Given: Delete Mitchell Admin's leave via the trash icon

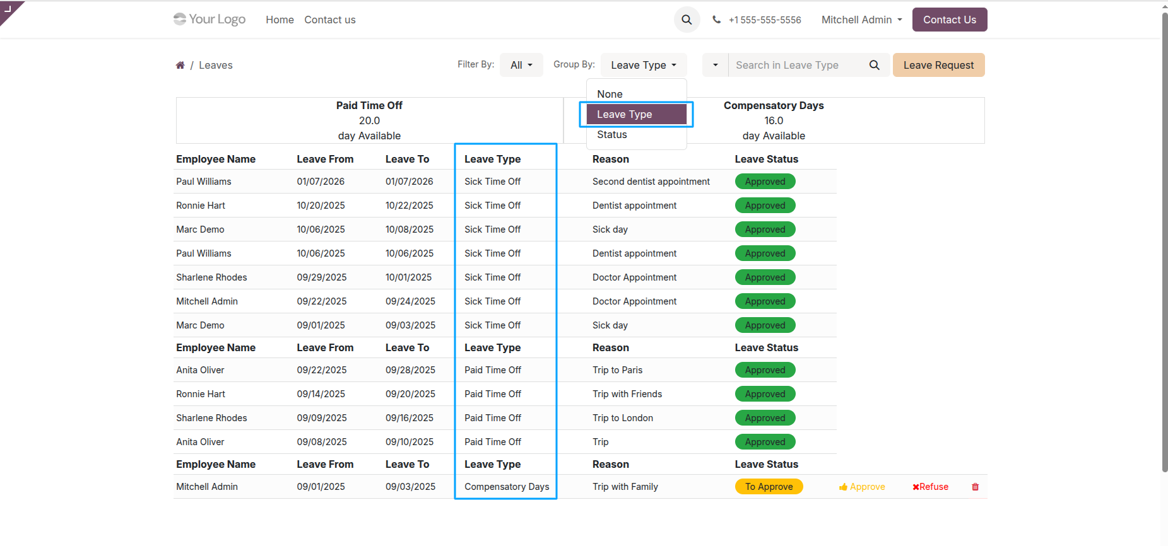Looking at the screenshot, I should click(x=975, y=487).
